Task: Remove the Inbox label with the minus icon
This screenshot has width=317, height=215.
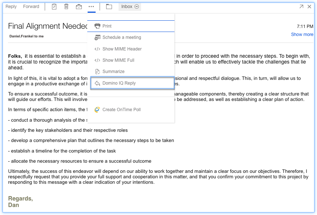Action: coord(137,7)
